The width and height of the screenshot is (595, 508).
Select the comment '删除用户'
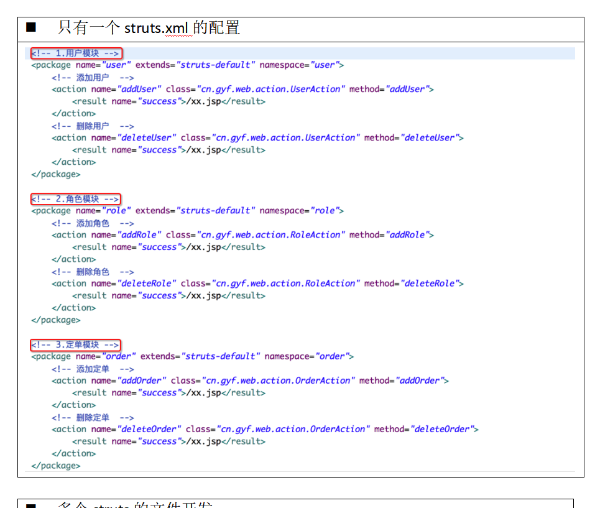[93, 126]
